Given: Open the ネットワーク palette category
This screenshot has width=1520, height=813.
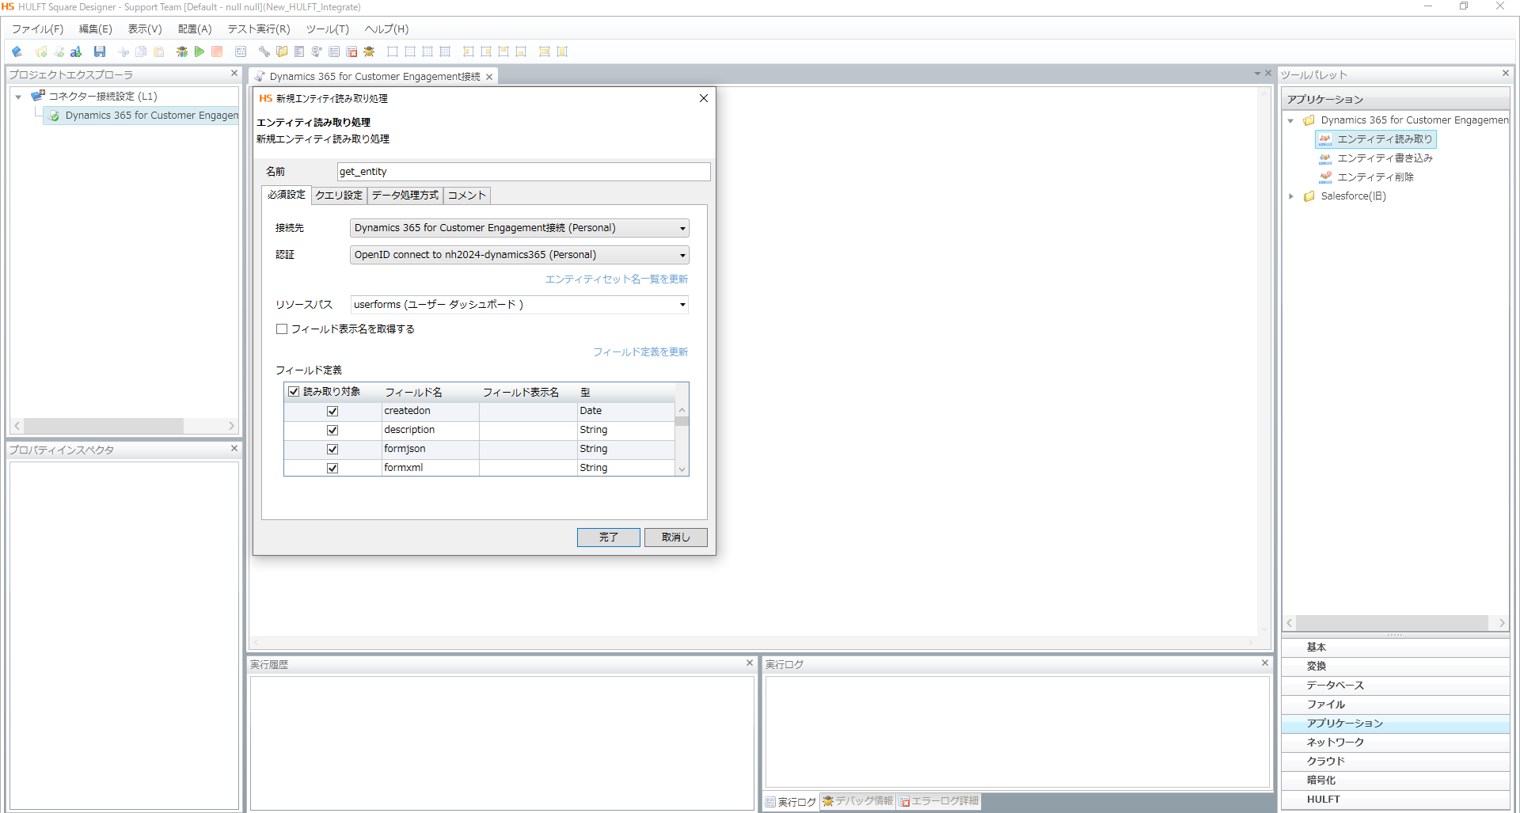Looking at the screenshot, I should pos(1396,743).
